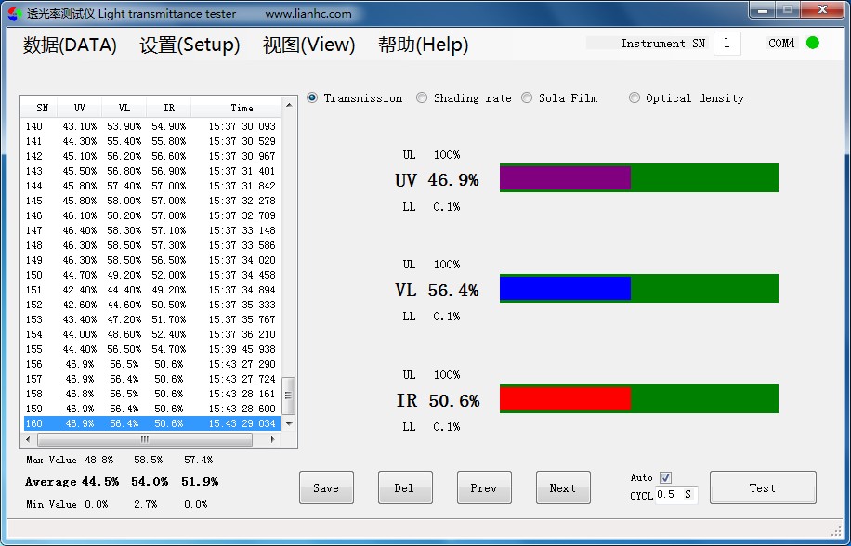
Task: Select row timed 15:43 28.161
Action: (151, 394)
